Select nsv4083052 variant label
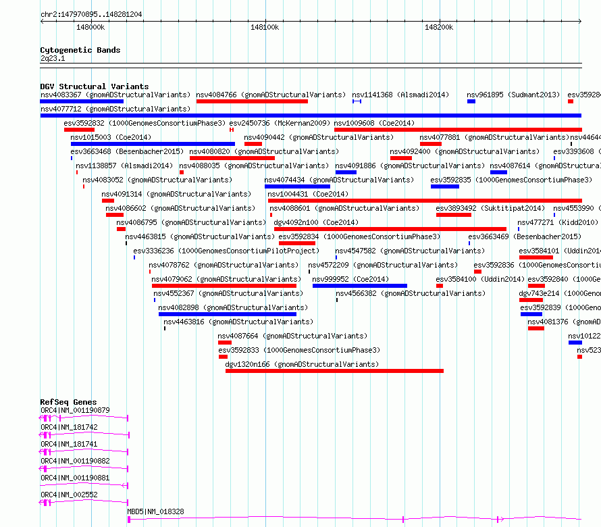This screenshot has height=527, width=601. pyautogui.click(x=157, y=180)
